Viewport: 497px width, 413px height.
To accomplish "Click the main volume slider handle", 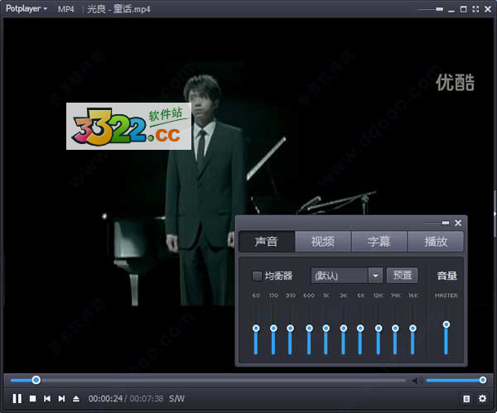I will (x=482, y=380).
